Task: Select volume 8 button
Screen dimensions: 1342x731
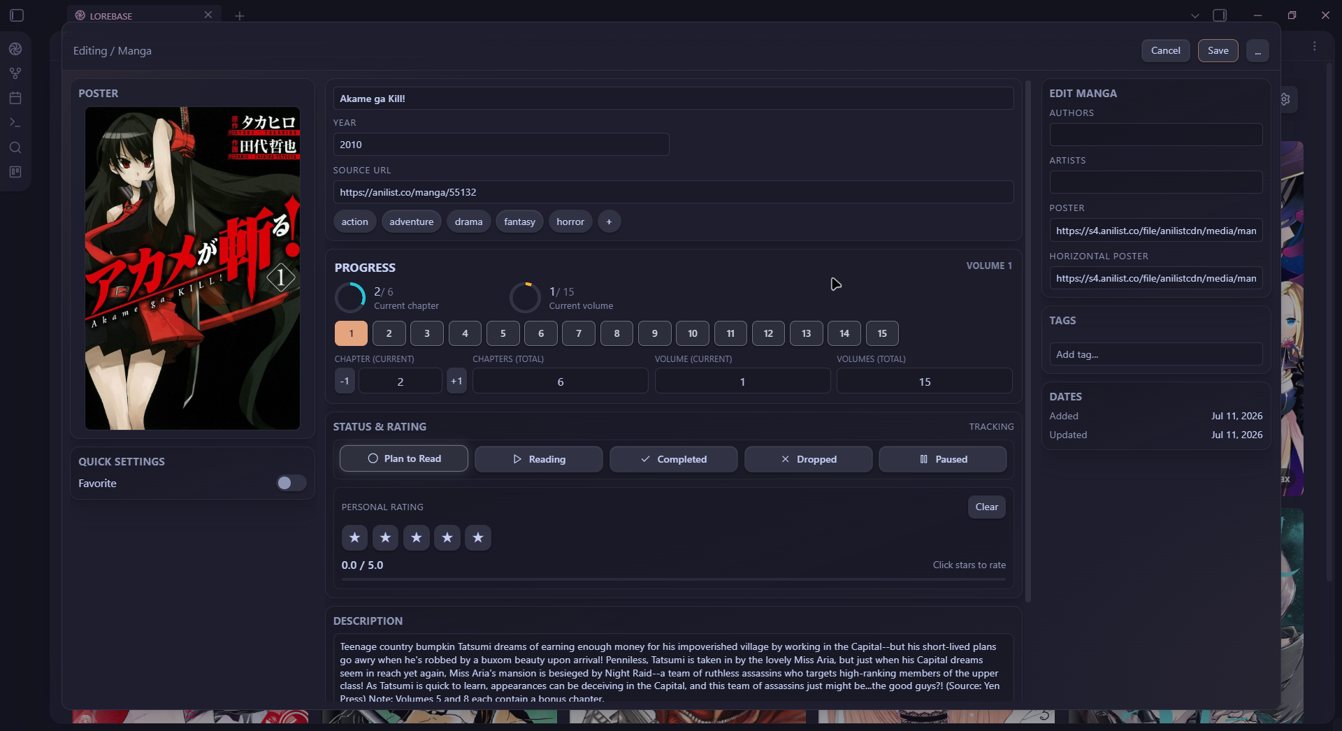Action: [x=617, y=333]
